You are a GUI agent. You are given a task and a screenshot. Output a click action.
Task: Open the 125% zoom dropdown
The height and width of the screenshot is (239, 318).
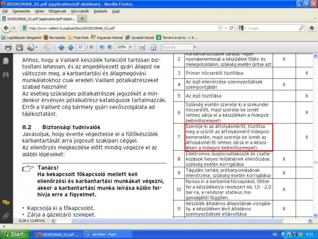130,47
